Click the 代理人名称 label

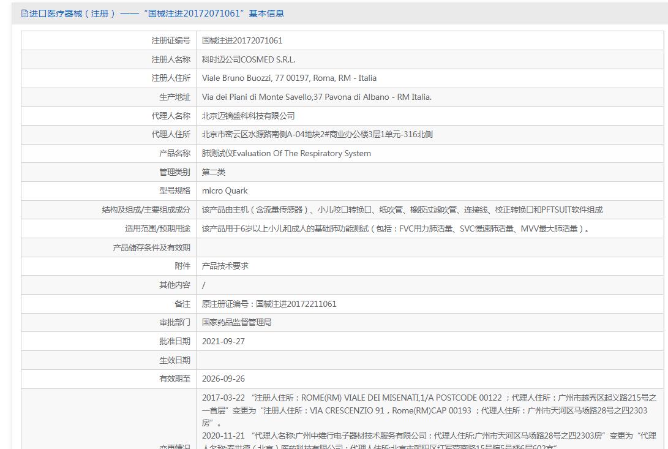(171, 116)
